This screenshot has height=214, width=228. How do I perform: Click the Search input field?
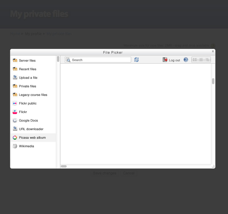[98, 60]
